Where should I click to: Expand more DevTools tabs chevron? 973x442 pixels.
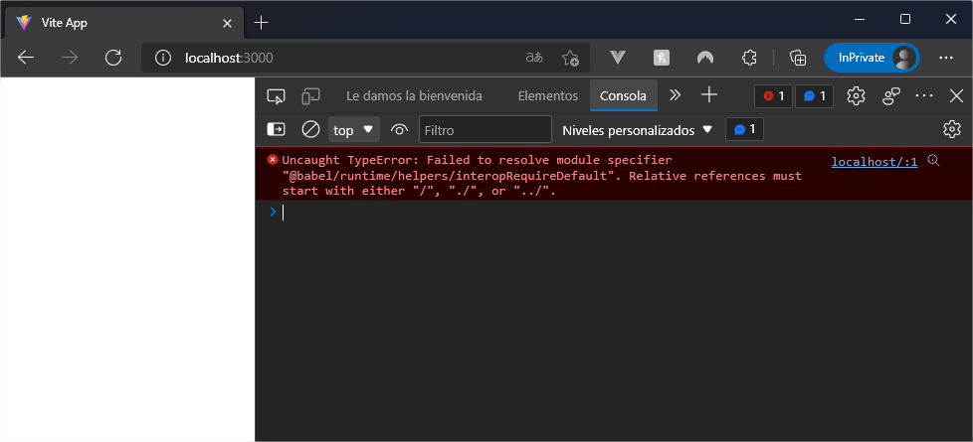[x=676, y=95]
